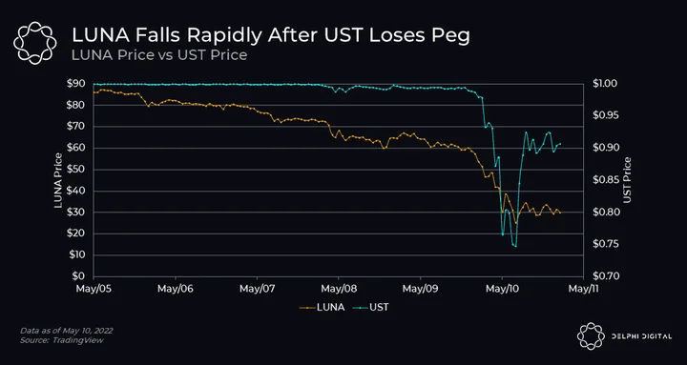Click the May/09 x-axis label
This screenshot has width=687, height=365.
tap(421, 289)
